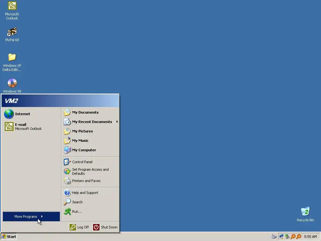Screen dimensions: 321x241
Task: Expand the My Recent Documents submenu
Action: tap(91, 122)
